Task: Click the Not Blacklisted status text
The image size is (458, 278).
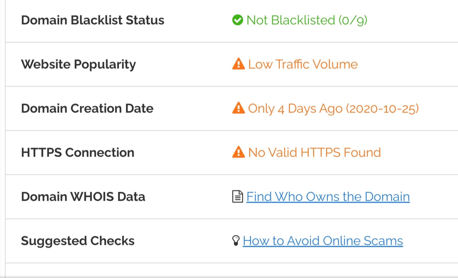Action: (291, 20)
